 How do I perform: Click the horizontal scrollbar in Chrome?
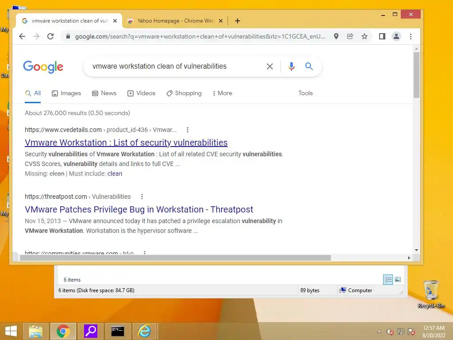tap(175, 258)
